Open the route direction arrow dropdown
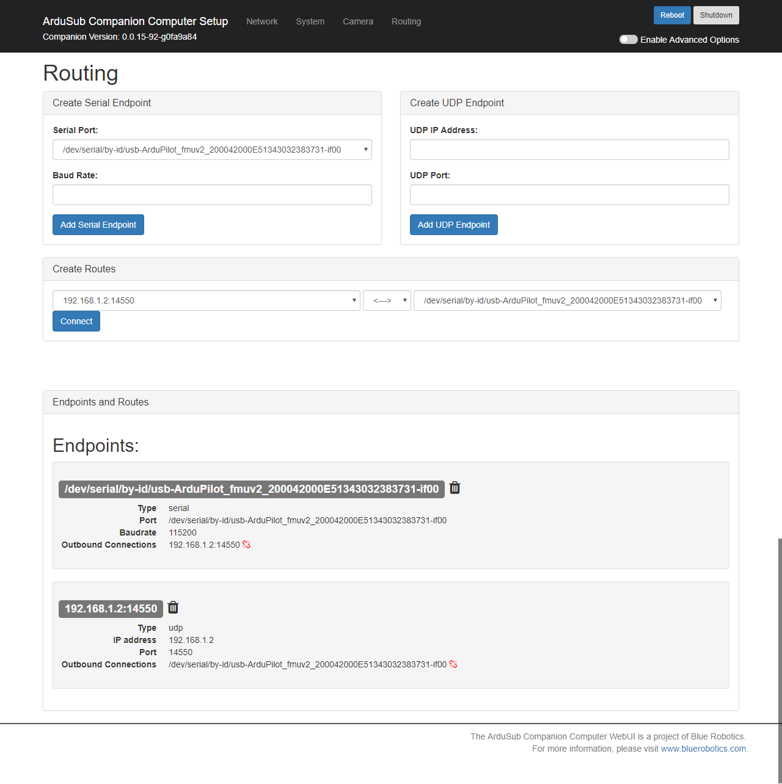The height and width of the screenshot is (784, 782). tap(387, 300)
